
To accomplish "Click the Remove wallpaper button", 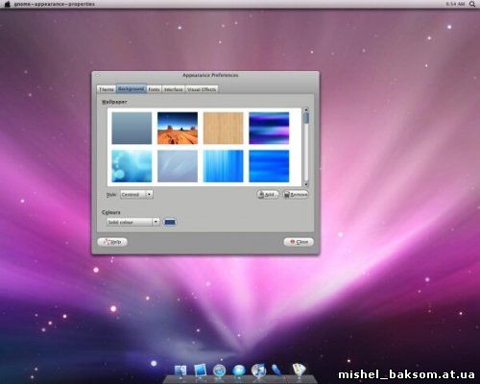I will pyautogui.click(x=296, y=194).
